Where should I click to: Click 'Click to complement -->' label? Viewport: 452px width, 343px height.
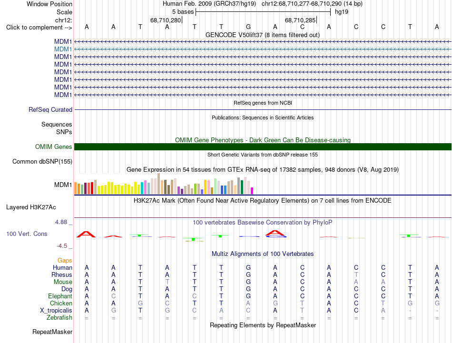point(39,28)
